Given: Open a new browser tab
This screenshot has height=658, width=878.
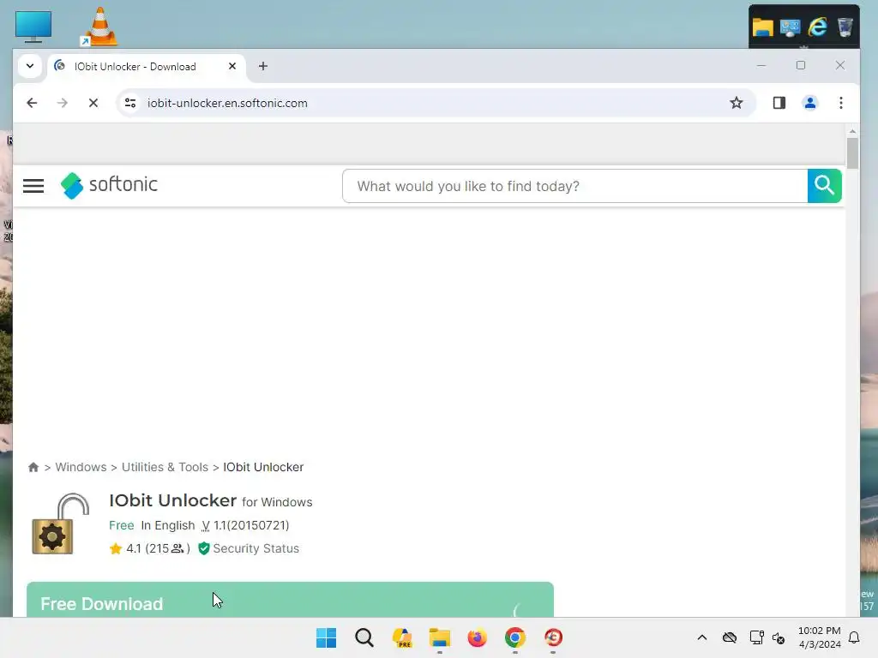Looking at the screenshot, I should point(262,66).
